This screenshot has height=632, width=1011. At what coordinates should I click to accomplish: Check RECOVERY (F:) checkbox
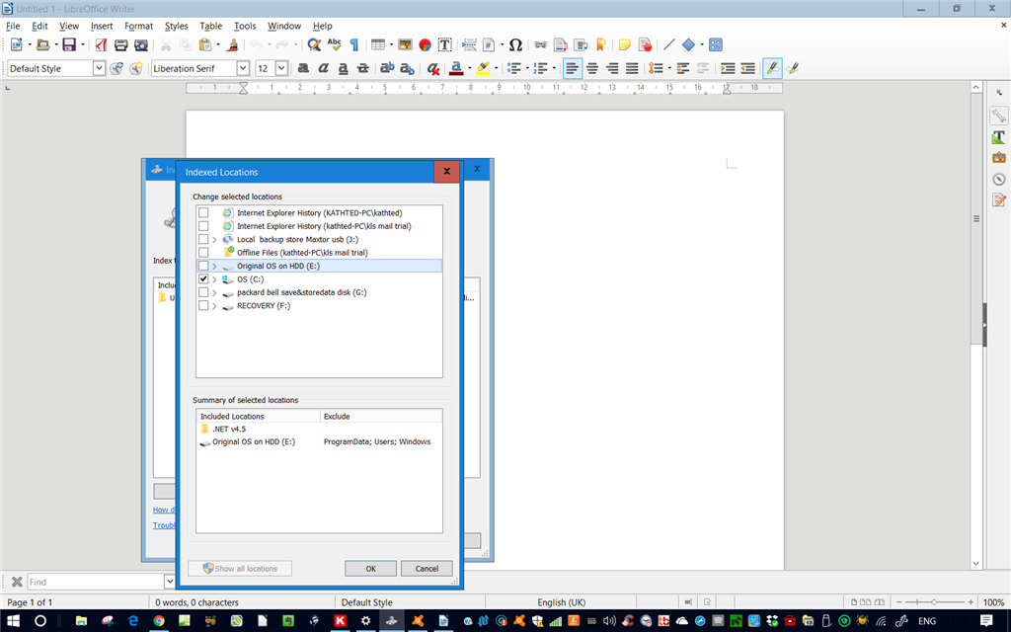pyautogui.click(x=203, y=306)
